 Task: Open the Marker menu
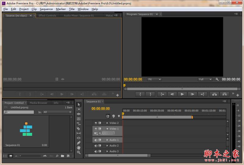61,9
